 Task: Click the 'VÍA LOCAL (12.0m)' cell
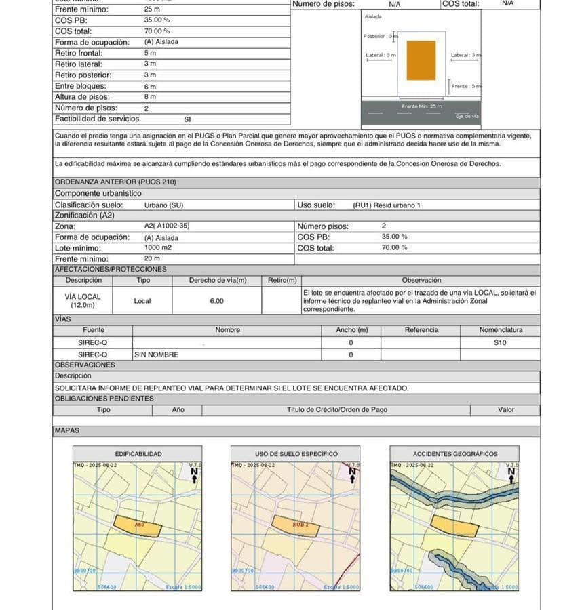pos(83,301)
